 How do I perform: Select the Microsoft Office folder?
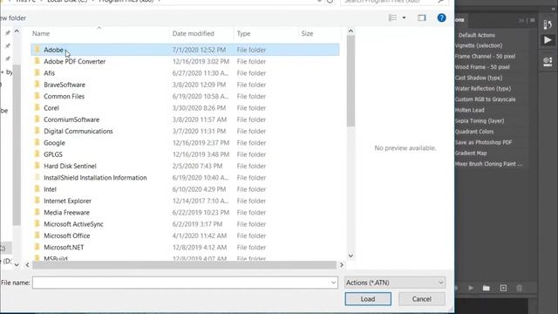point(66,235)
